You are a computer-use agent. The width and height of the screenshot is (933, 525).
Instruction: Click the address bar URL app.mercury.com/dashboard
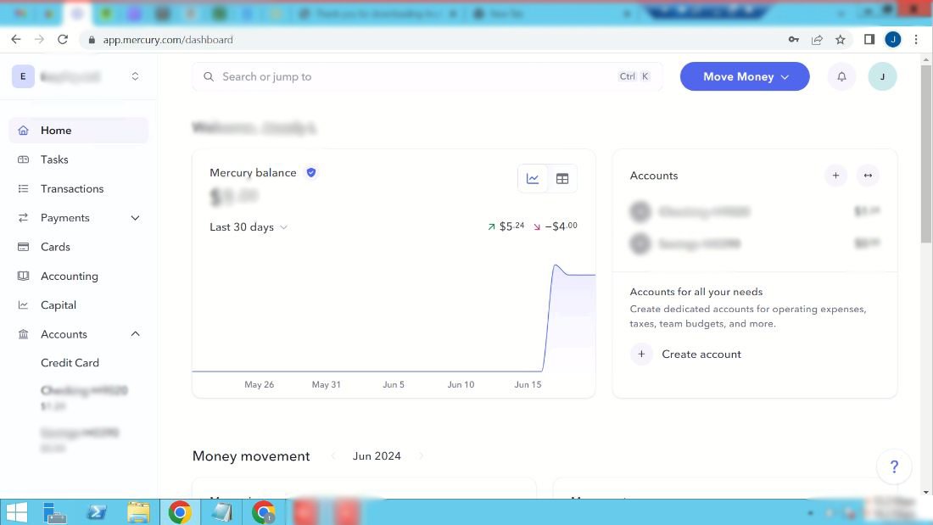(x=168, y=40)
